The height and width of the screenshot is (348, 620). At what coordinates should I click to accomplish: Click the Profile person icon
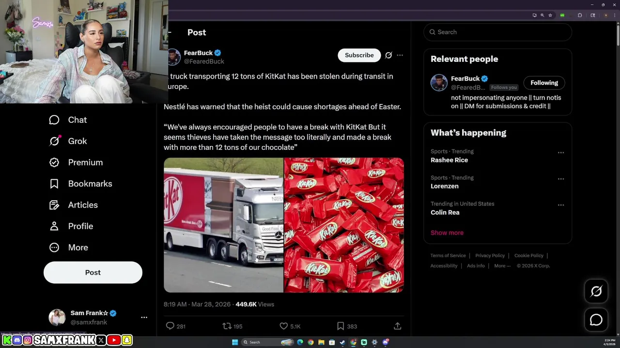click(x=54, y=226)
